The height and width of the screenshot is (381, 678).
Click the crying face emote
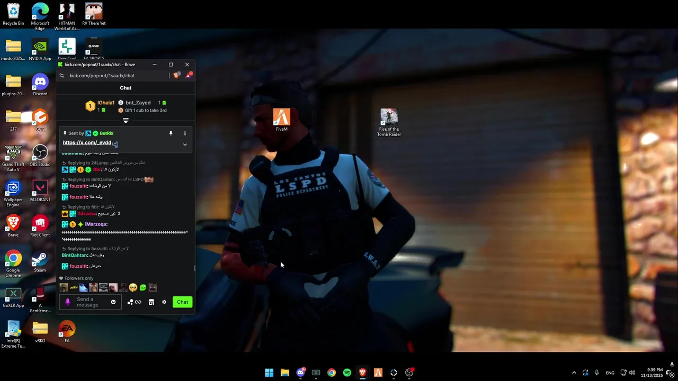click(x=133, y=288)
